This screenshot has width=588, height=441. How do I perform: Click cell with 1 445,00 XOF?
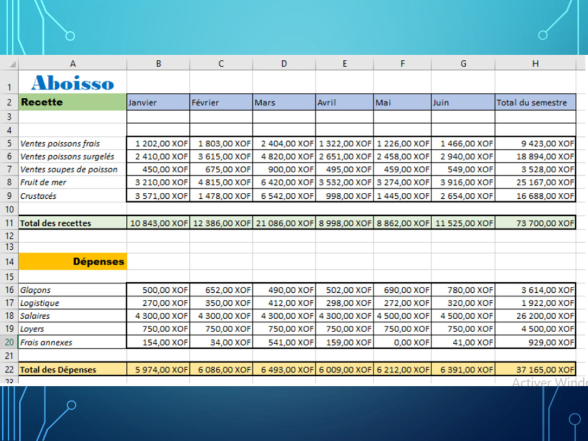coord(402,196)
